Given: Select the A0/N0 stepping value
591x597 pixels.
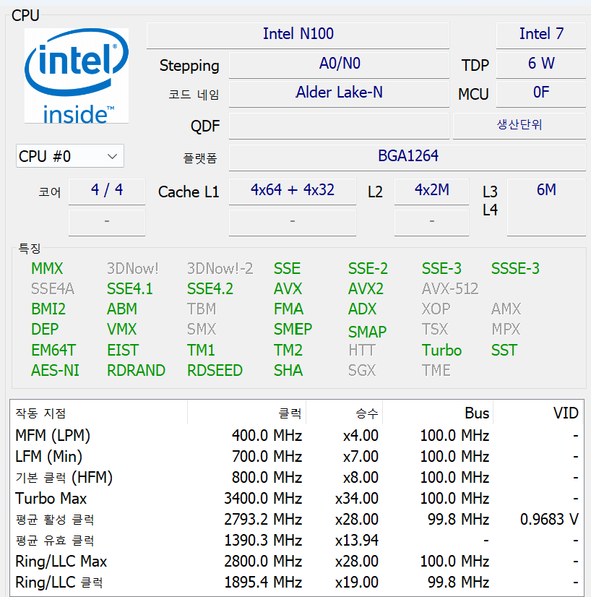Looking at the screenshot, I should click(339, 64).
